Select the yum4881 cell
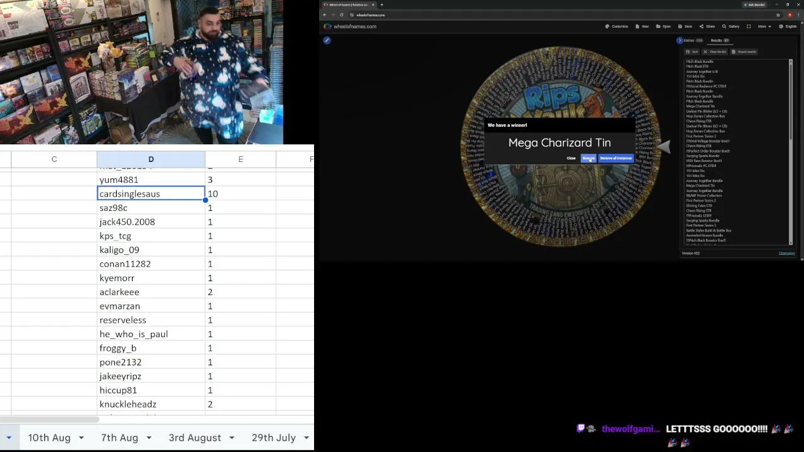804x452 pixels. (151, 180)
